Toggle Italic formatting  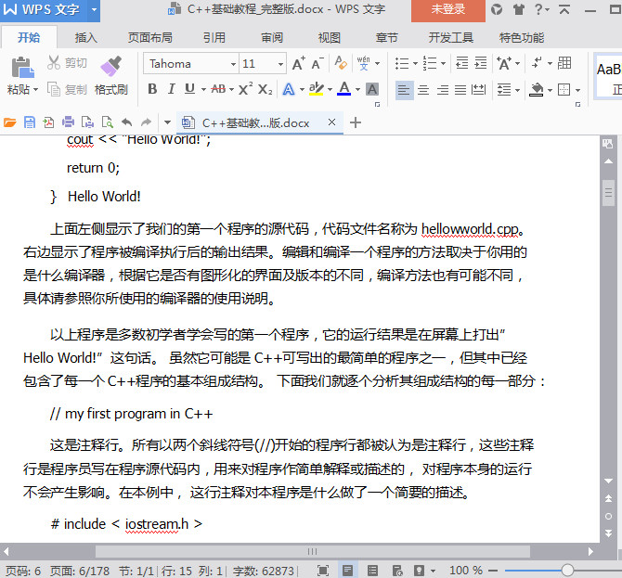(x=171, y=89)
